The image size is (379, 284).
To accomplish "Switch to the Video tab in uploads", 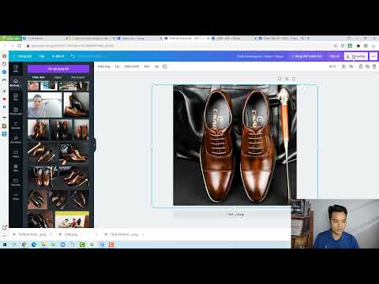I will click(58, 77).
